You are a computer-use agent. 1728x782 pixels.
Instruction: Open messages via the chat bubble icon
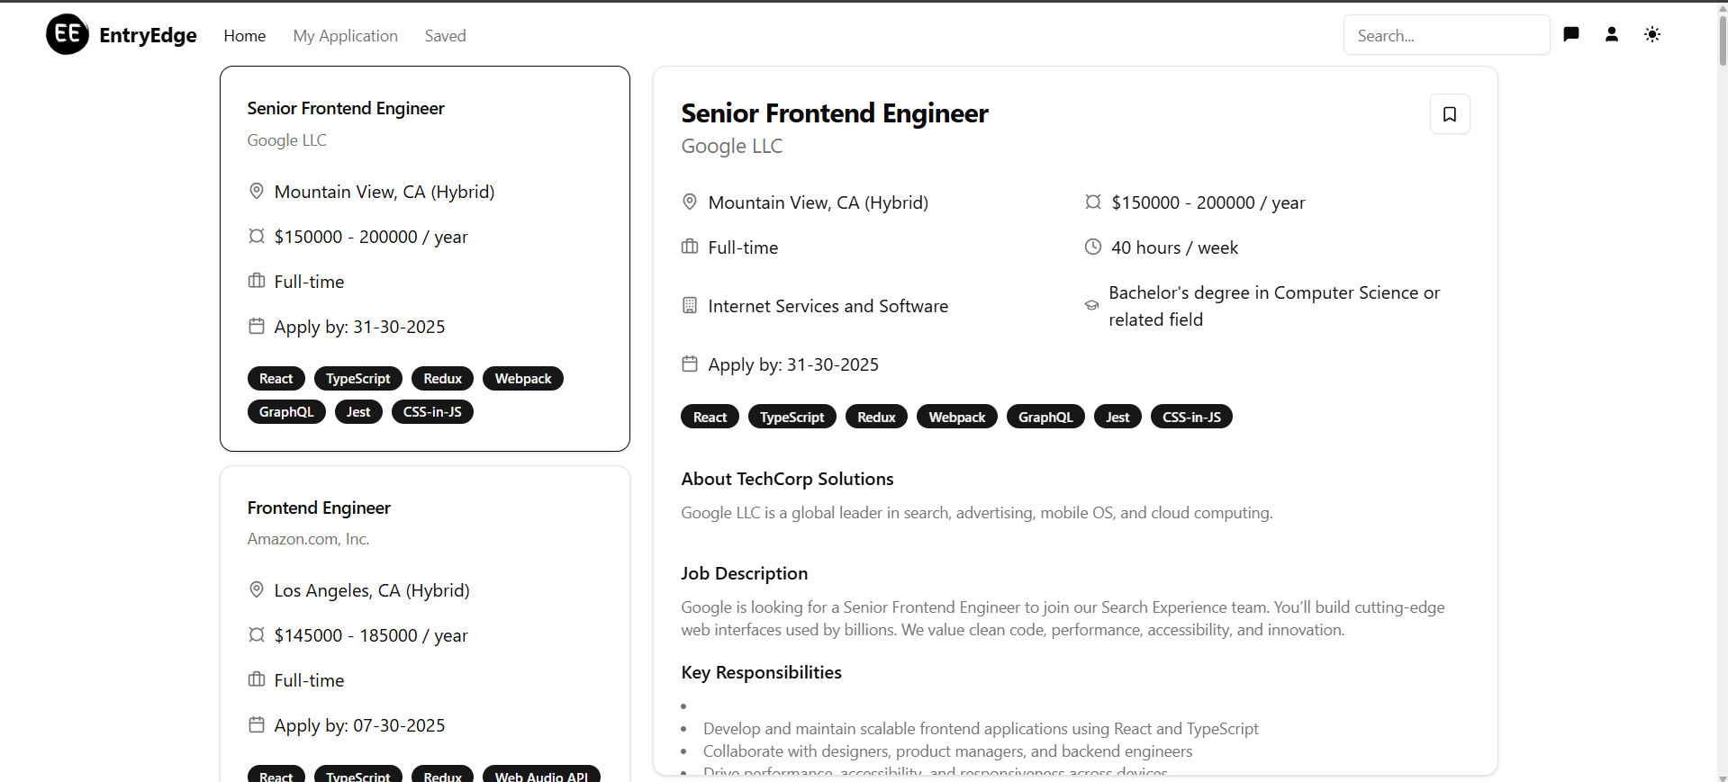pos(1571,34)
